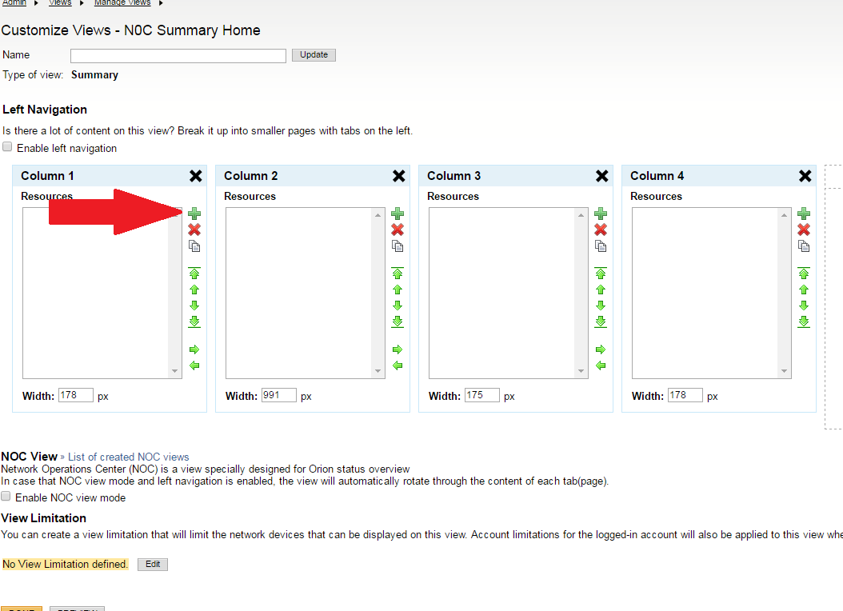Edit Column 3 width field showing 175
Viewport: 843px width, 611px height.
[482, 396]
